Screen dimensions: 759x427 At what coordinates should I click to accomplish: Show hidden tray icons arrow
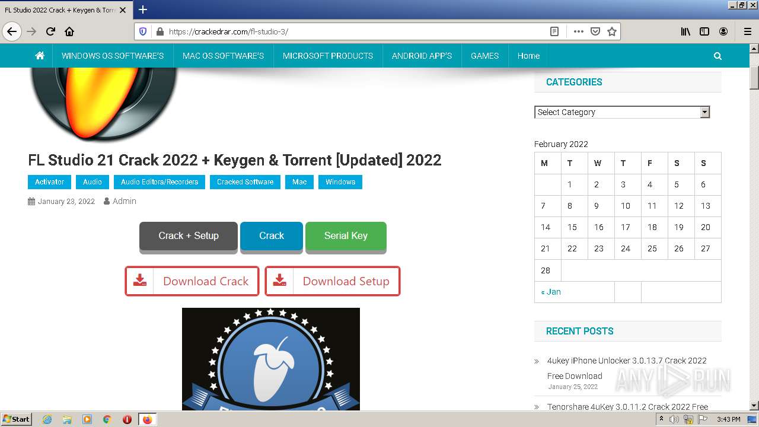(x=662, y=419)
